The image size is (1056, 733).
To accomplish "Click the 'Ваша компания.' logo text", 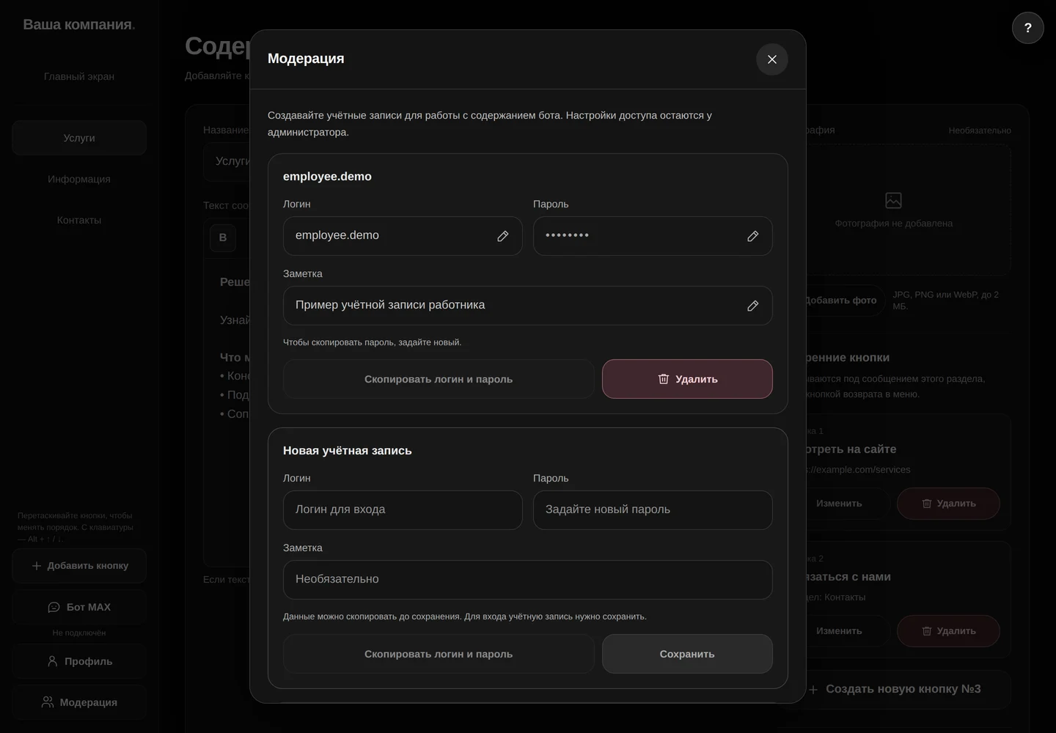I will coord(79,24).
